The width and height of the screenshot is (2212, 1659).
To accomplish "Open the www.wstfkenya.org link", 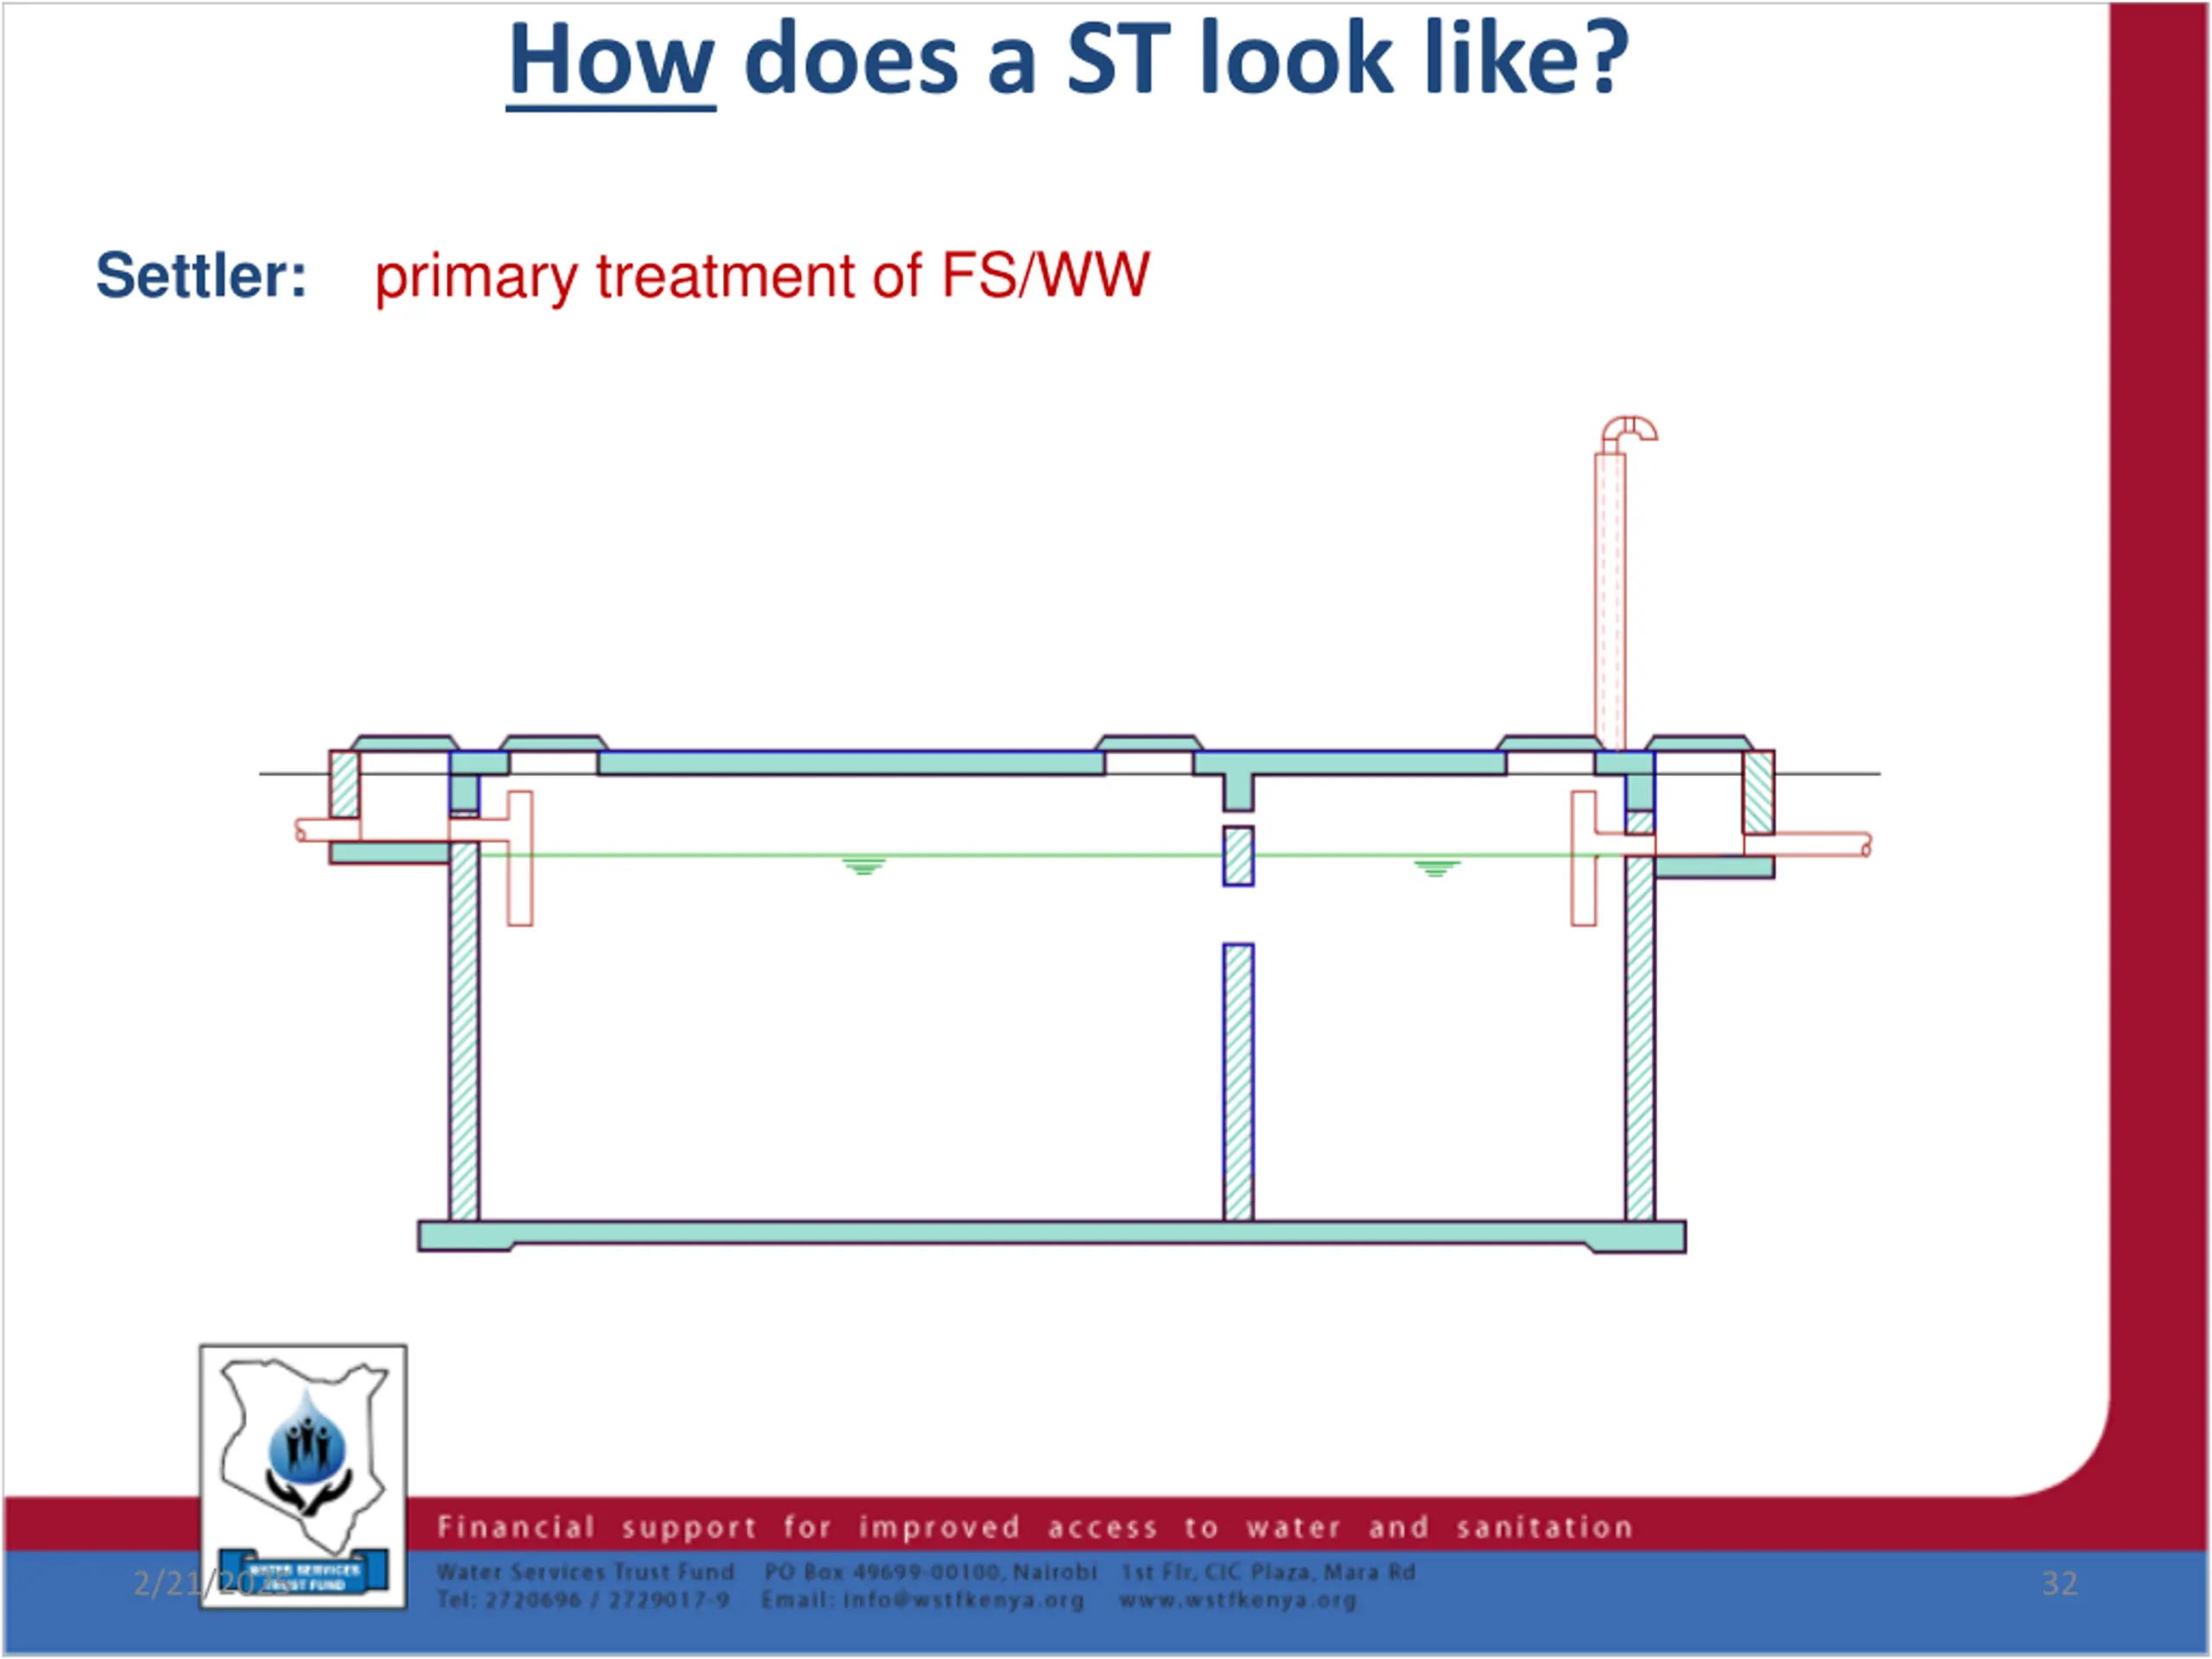I will pos(1238,1600).
